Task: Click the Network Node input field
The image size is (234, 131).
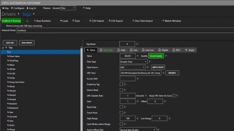Action: point(125,31)
